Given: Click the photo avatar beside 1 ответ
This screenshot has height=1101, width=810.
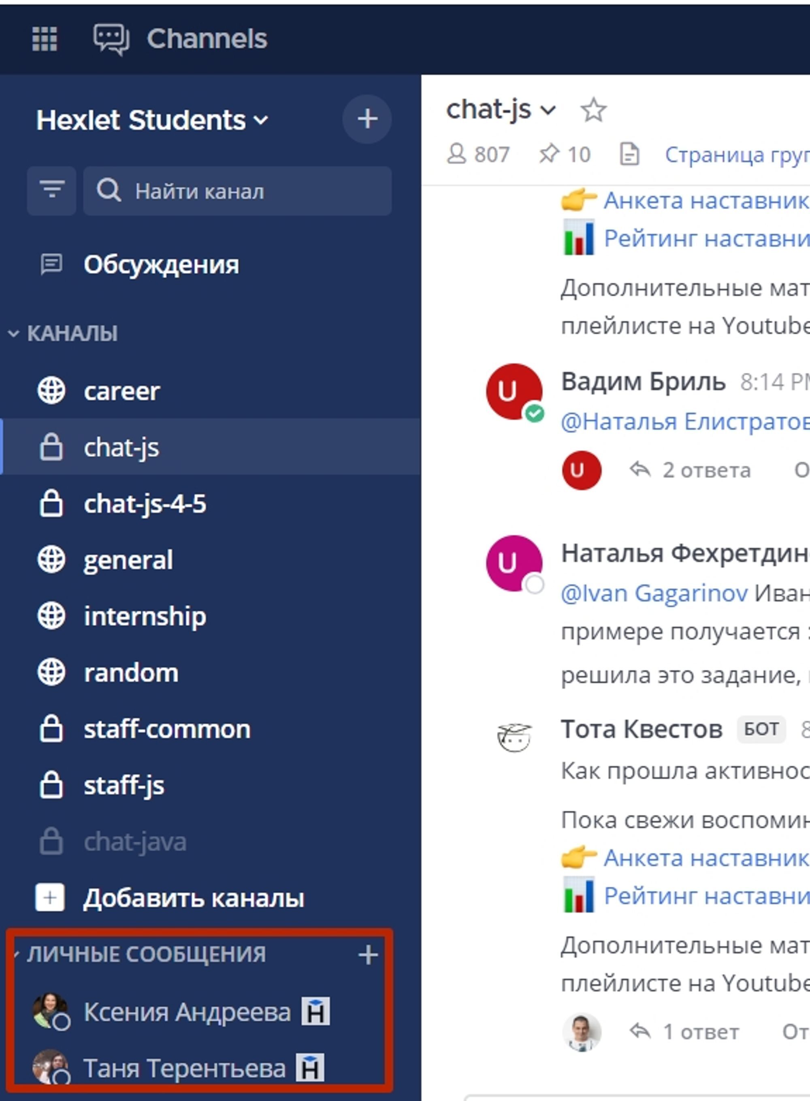Looking at the screenshot, I should click(582, 1031).
